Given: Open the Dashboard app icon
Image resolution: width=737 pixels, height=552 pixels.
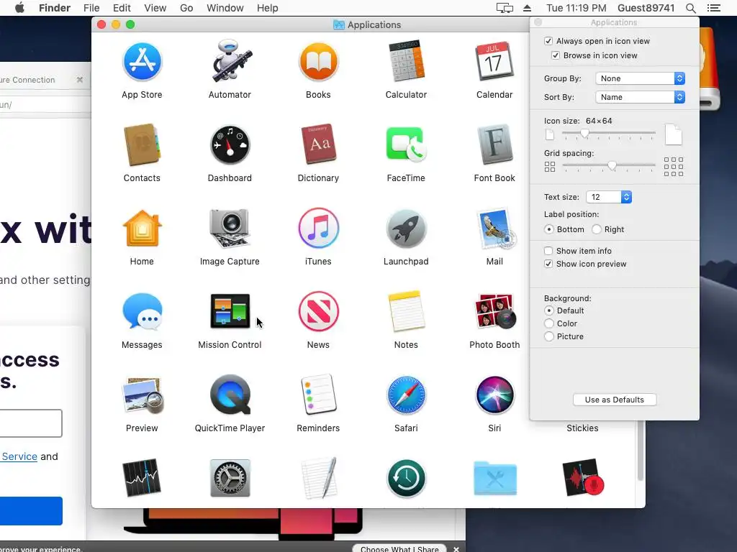Looking at the screenshot, I should coord(230,145).
